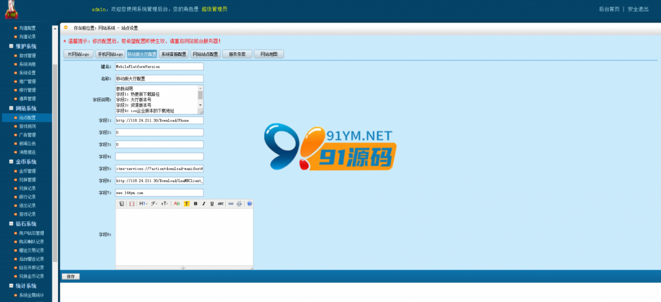The height and width of the screenshot is (302, 661).
Task: Click 安全退出 to log out
Action: [x=638, y=9]
